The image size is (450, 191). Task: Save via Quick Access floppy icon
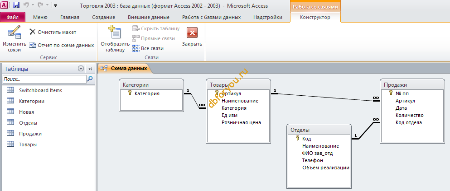[16, 5]
